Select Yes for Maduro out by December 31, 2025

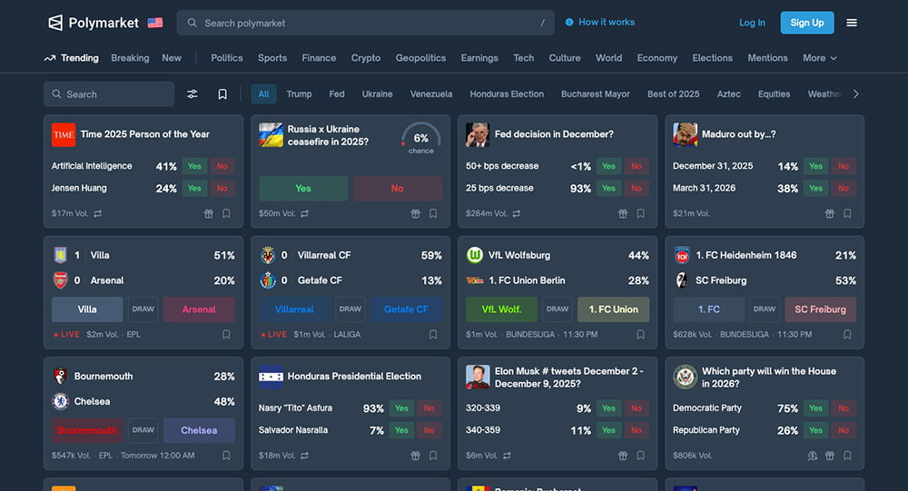pos(816,166)
